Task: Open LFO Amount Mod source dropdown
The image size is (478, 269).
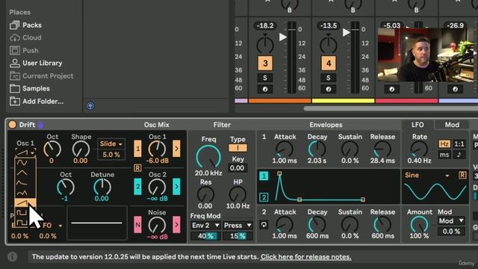Action: click(451, 220)
